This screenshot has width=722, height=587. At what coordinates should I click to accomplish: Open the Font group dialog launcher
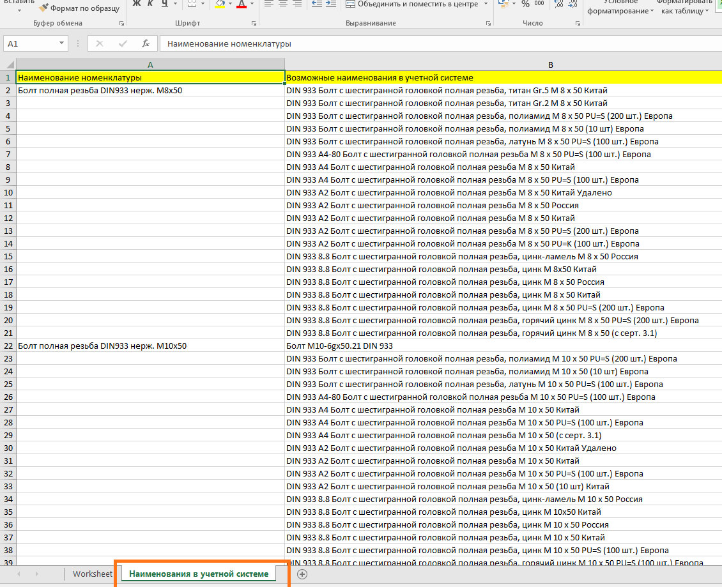coord(254,24)
